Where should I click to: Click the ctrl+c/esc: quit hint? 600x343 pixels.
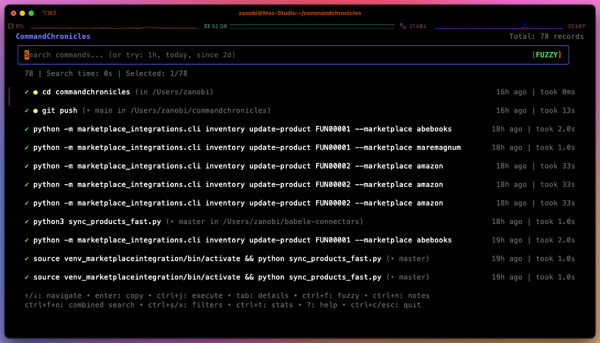coord(386,305)
